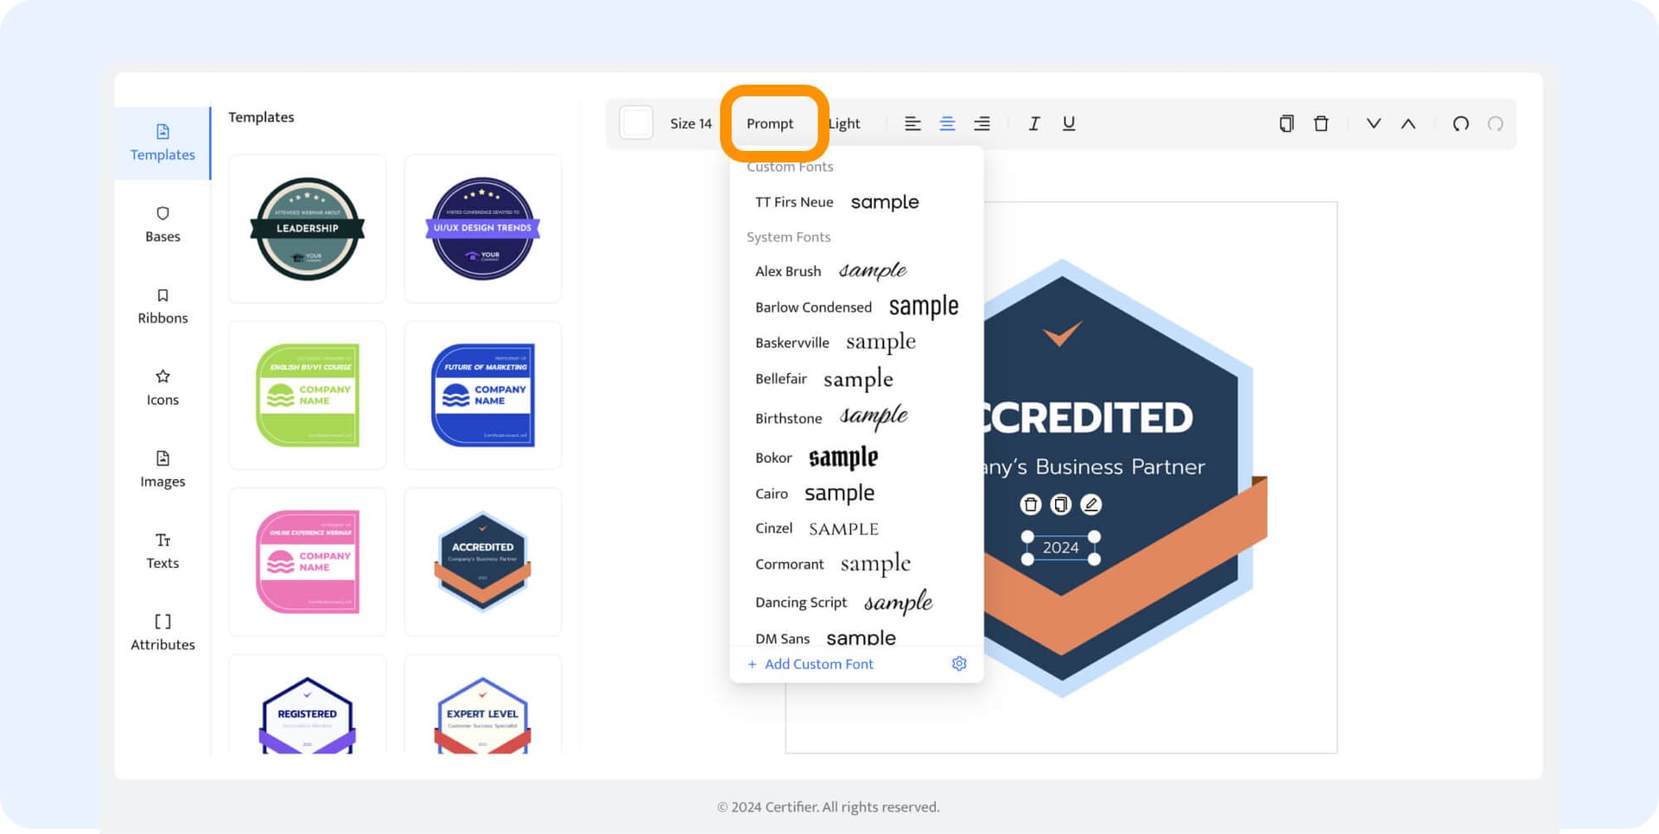This screenshot has width=1659, height=834.
Task: Toggle underline formatting
Action: tap(1068, 123)
